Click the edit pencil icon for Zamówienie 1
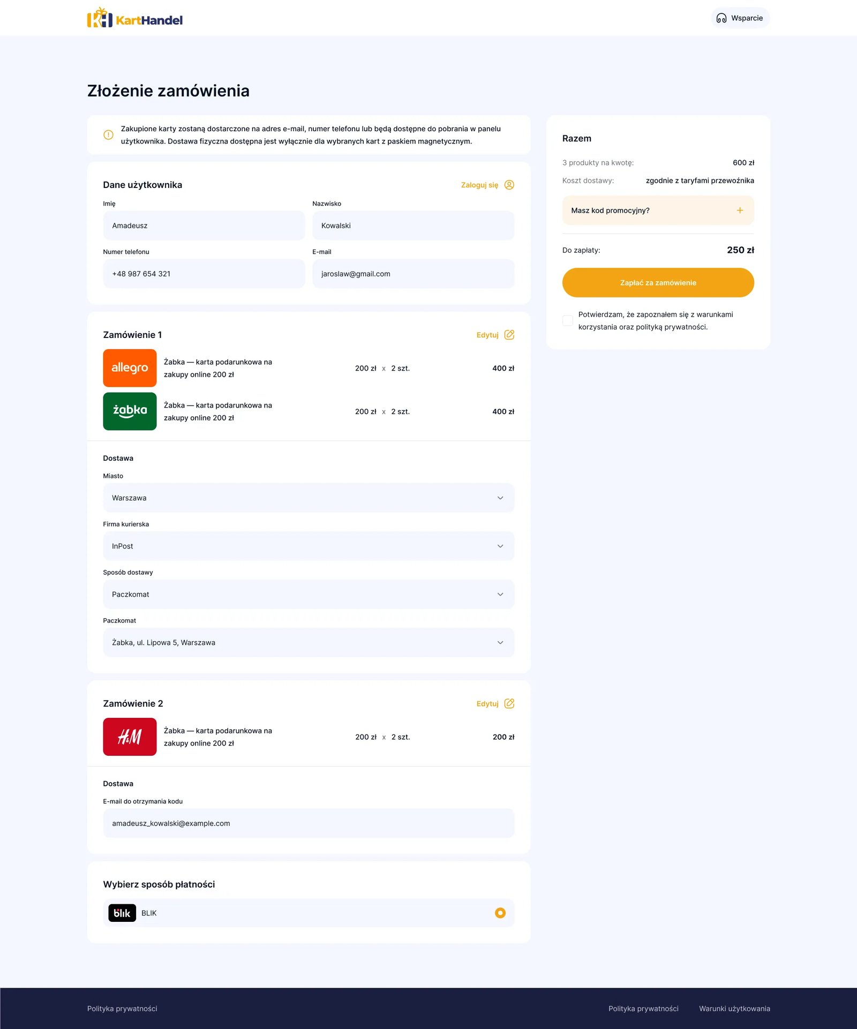857x1029 pixels. click(x=509, y=335)
